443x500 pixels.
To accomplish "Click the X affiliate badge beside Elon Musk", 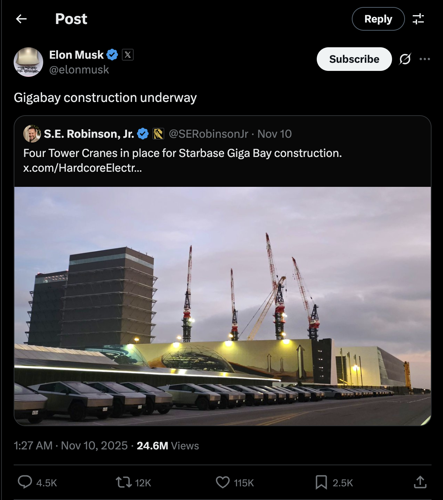I will [x=127, y=54].
